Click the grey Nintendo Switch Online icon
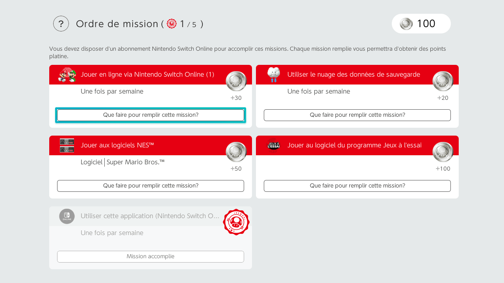Viewport: 504px width, 283px height. tap(67, 216)
